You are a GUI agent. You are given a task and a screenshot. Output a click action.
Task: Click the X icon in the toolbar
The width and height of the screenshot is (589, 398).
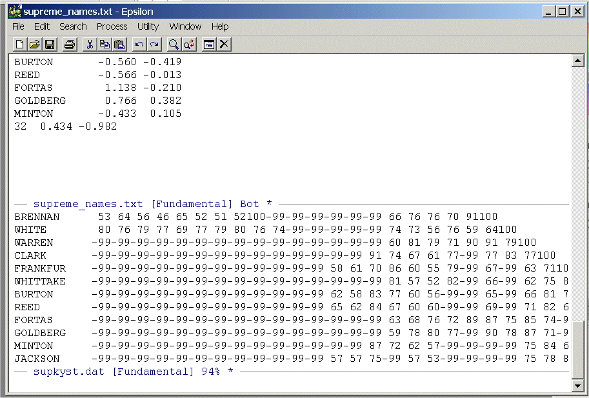[224, 45]
